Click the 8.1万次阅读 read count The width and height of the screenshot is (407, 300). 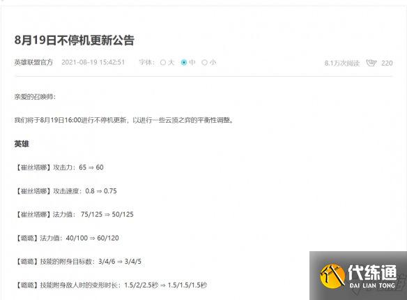342,63
